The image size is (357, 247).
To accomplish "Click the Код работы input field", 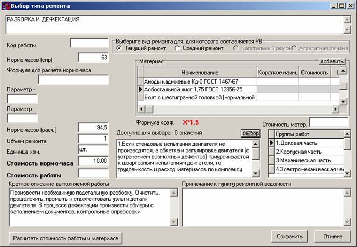I will point(89,43).
